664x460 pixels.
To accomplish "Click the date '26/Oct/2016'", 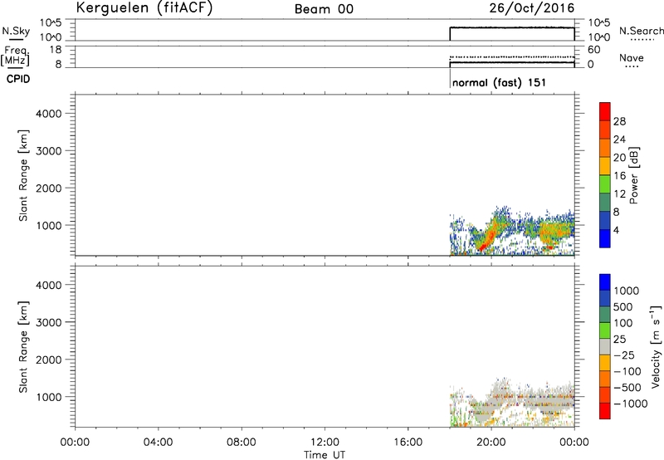I will (x=532, y=8).
